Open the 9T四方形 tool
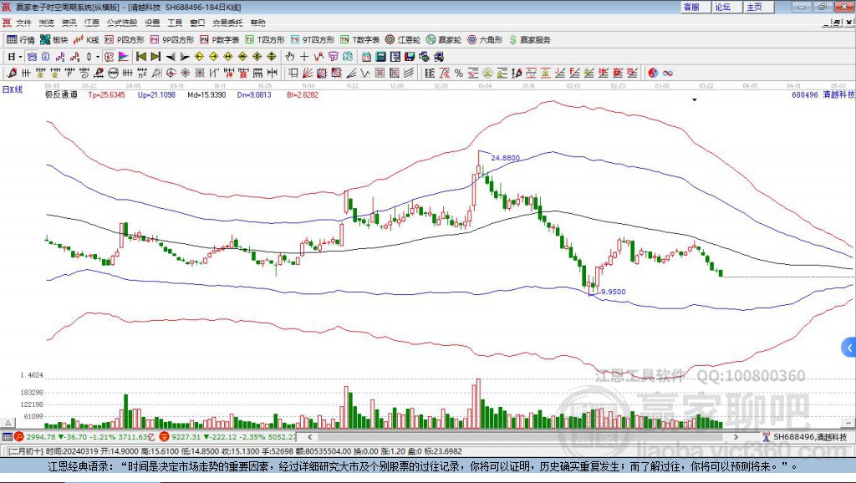Screen dimensions: 856x483 (313, 40)
